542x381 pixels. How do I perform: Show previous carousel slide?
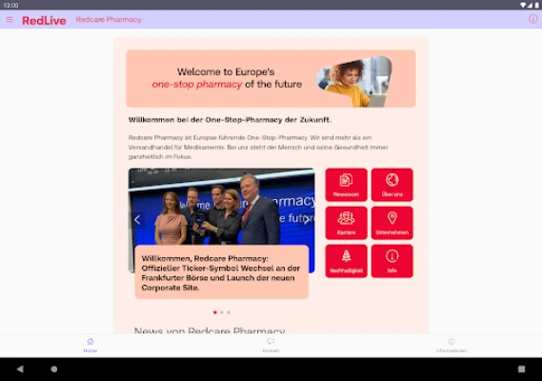tap(137, 219)
